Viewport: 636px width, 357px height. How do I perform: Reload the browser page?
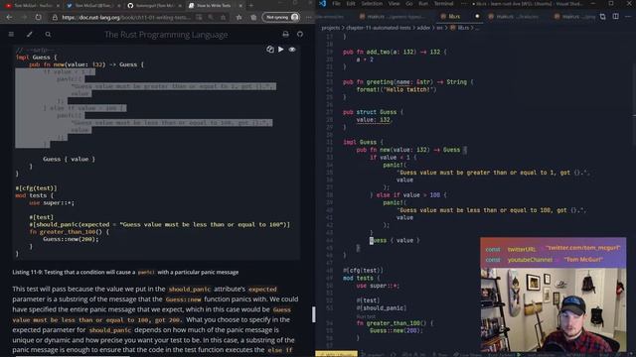[x=38, y=18]
